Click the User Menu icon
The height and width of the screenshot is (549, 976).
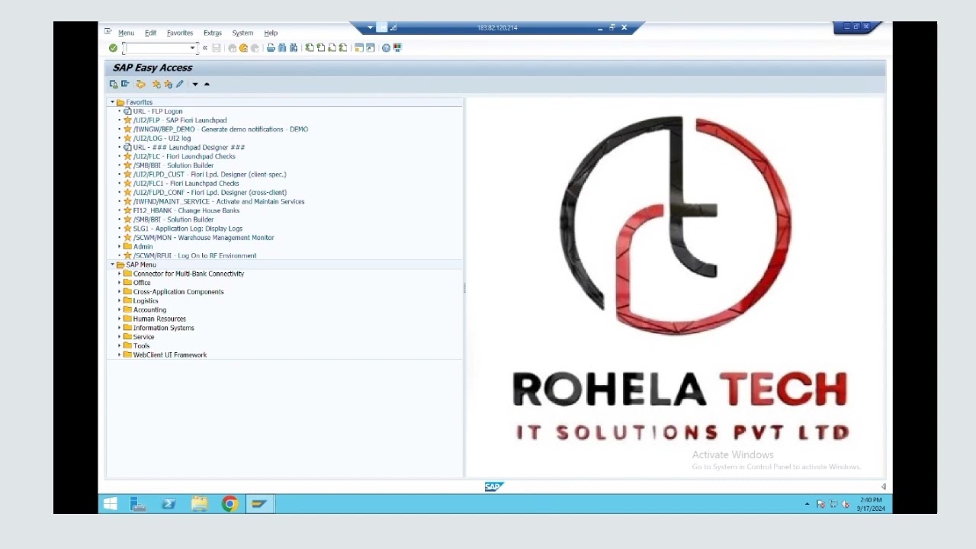pyautogui.click(x=114, y=85)
